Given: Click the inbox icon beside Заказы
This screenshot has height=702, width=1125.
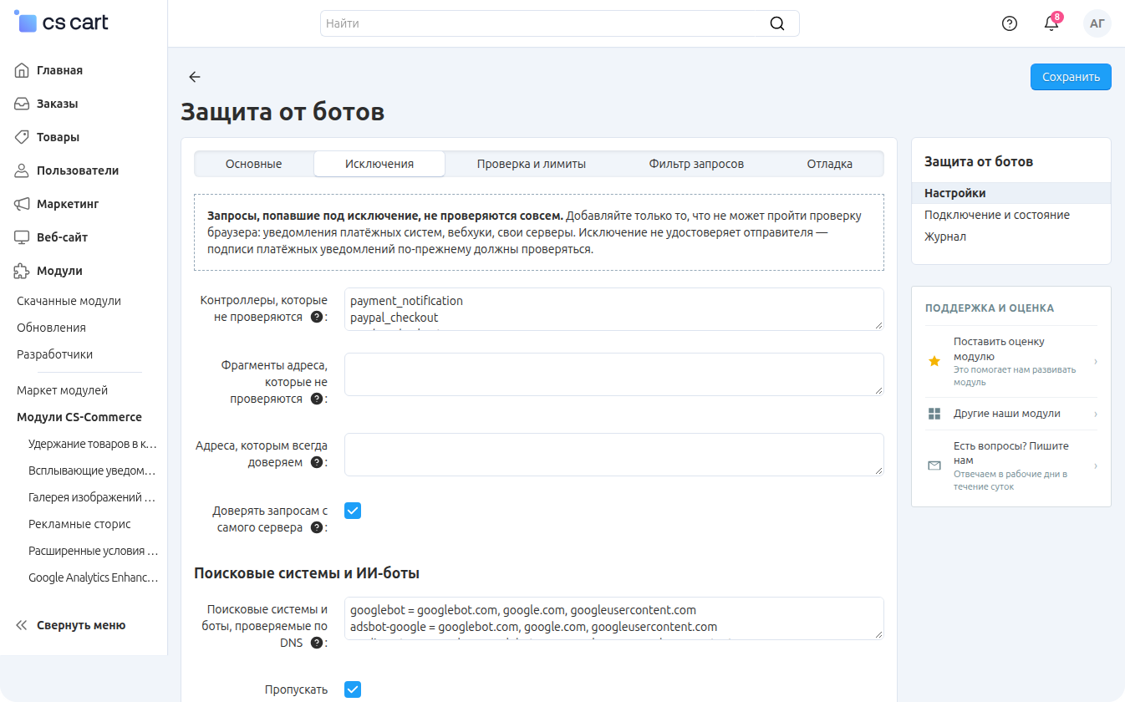Looking at the screenshot, I should click(x=23, y=104).
